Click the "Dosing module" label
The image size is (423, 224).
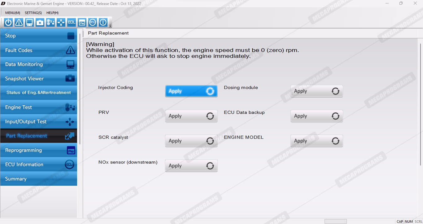241,88
